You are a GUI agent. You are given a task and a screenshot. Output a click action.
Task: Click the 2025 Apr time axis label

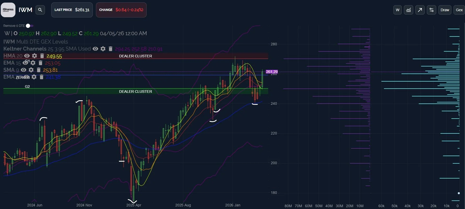134,205
